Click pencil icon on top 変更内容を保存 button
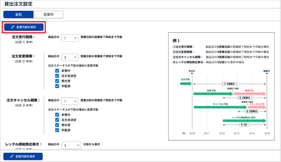This screenshot has width=281, height=162. pos(13,27)
